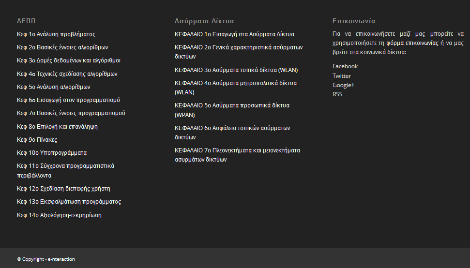The height and width of the screenshot is (268, 470).
Task: Open Κεφ 13ο Εκσφαλμάτωση προγράμματος
Action: pyautogui.click(x=69, y=202)
